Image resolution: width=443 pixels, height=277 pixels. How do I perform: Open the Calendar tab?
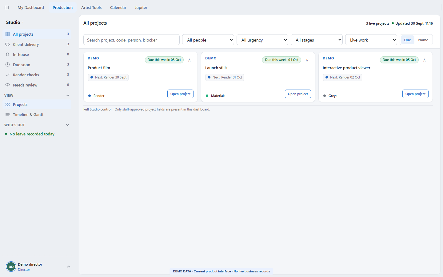118,7
